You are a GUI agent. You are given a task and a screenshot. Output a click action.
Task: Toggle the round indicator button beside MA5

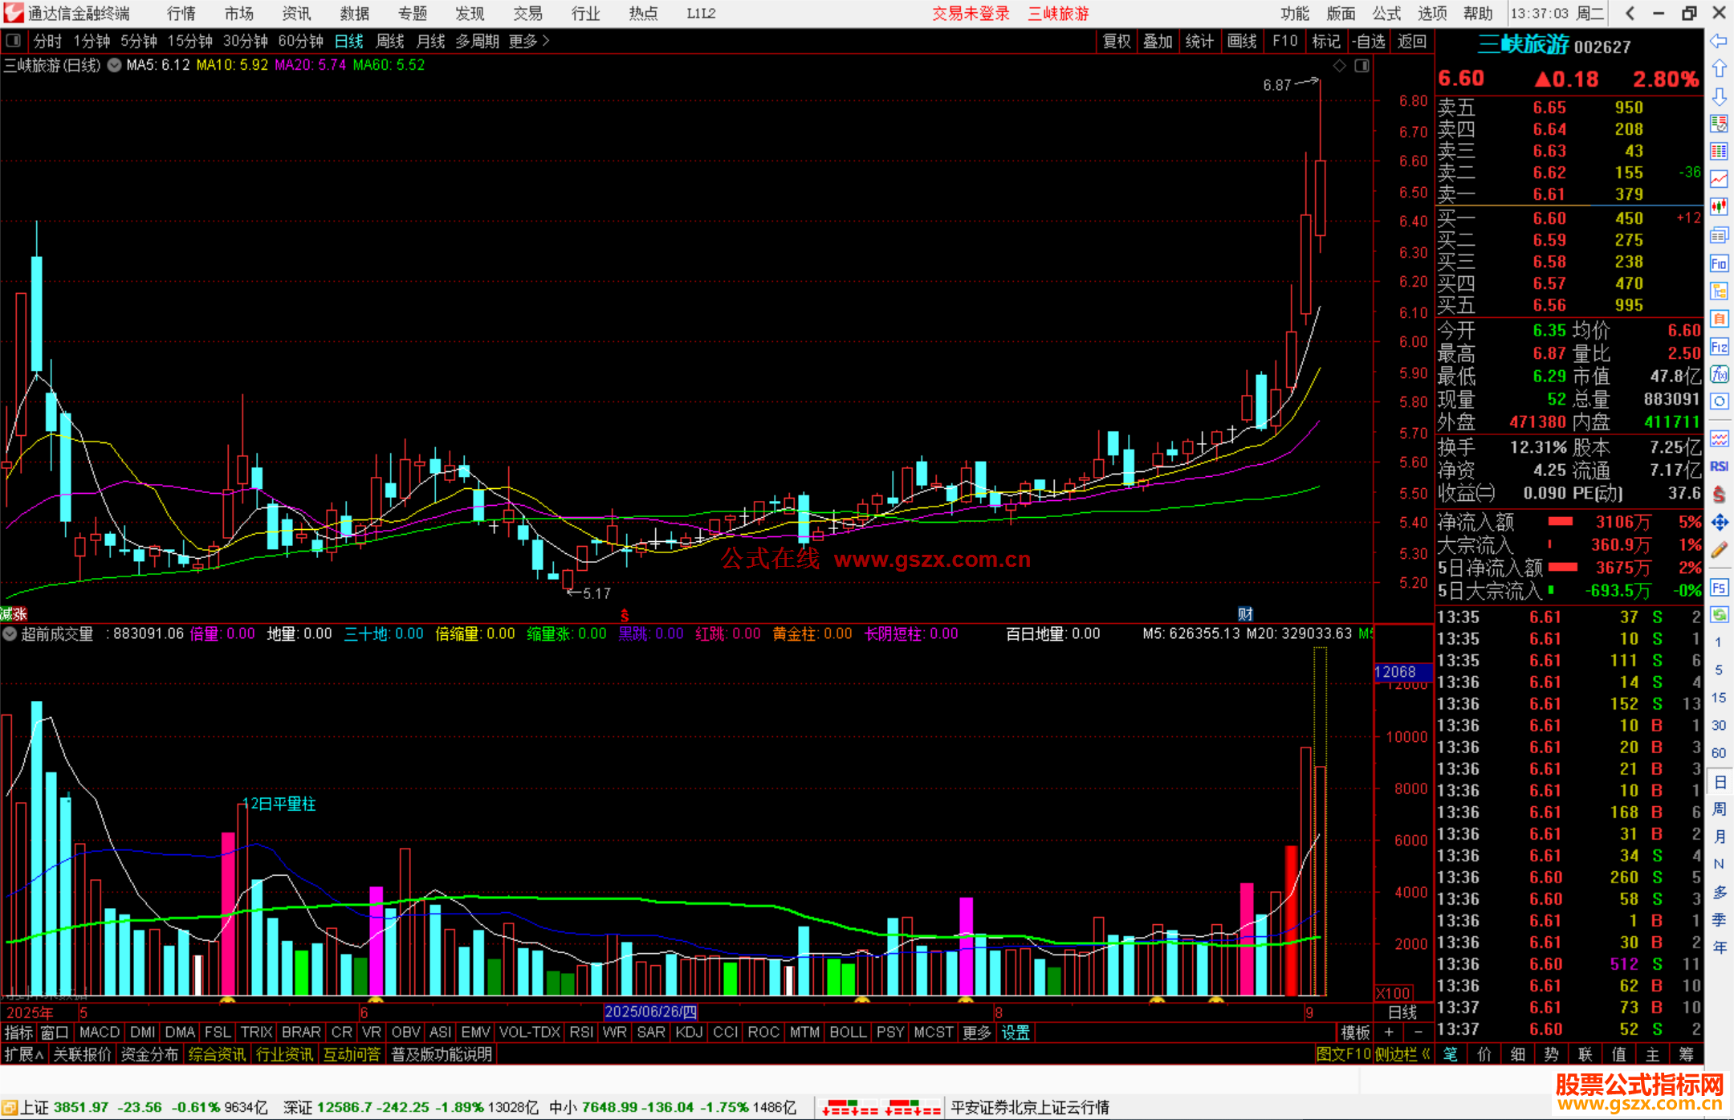point(114,65)
